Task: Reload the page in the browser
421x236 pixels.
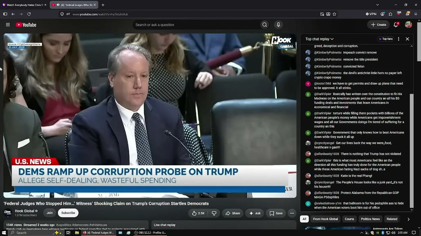Action: pyautogui.click(x=29, y=14)
